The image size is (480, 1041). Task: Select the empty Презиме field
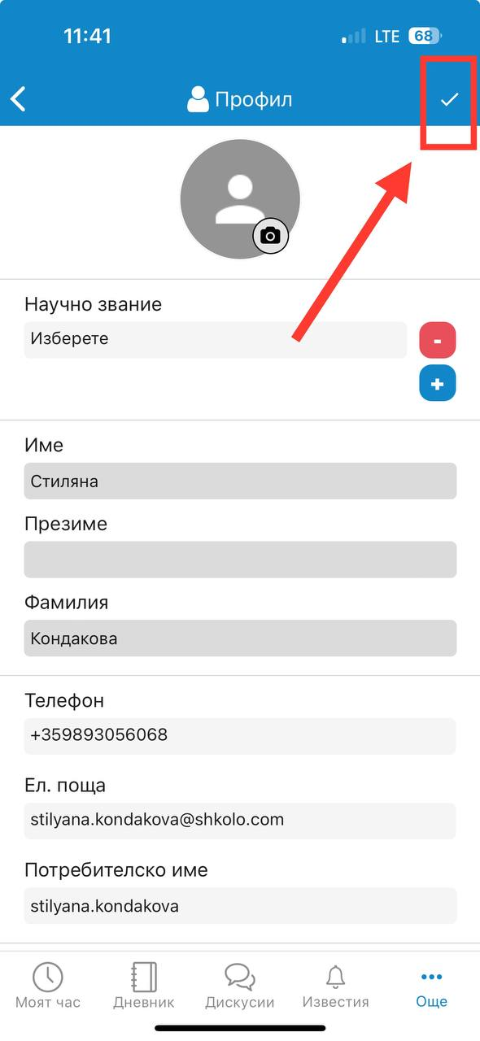coord(240,560)
